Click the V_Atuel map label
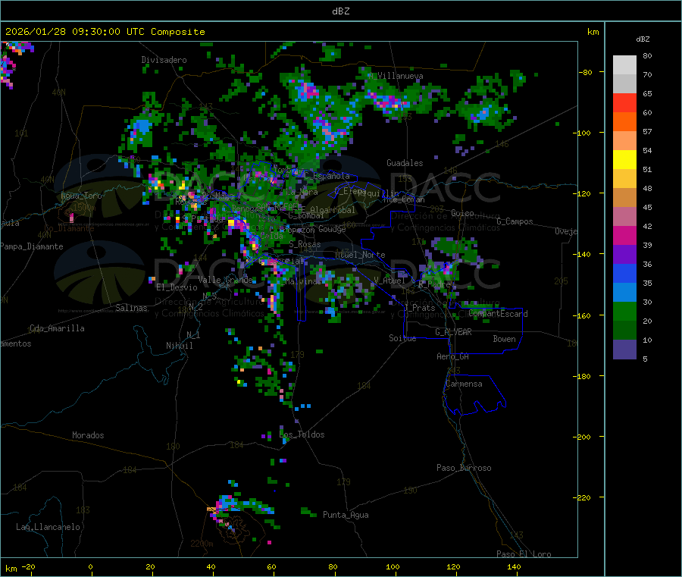The width and height of the screenshot is (682, 577). (389, 281)
